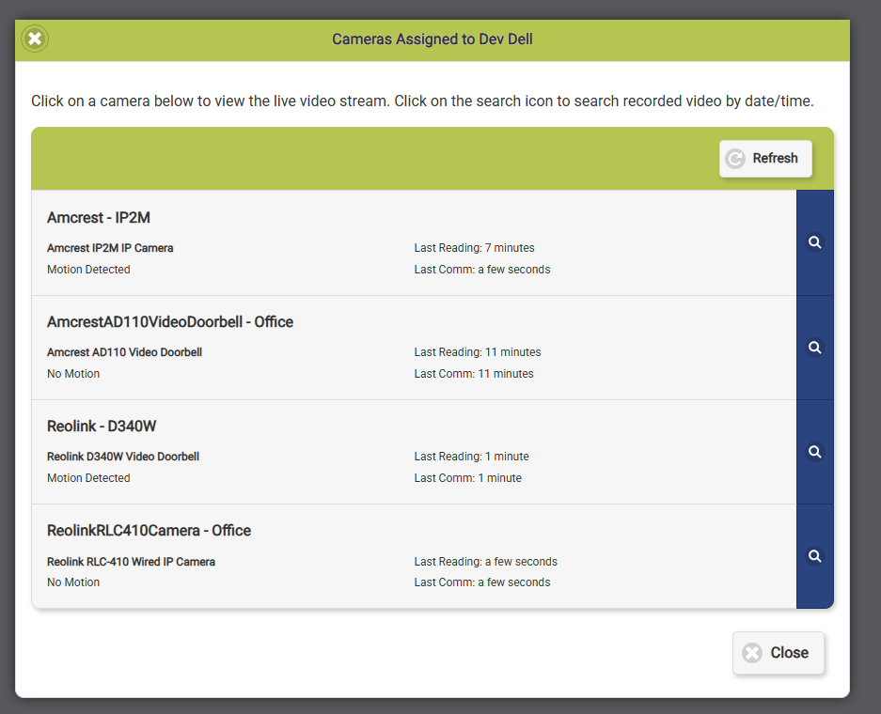Click the Cameras Assigned to Dev Dell title
881x714 pixels.
tap(433, 39)
